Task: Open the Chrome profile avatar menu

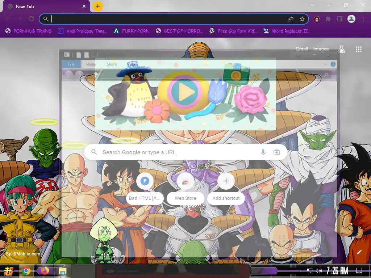Action: 351,19
